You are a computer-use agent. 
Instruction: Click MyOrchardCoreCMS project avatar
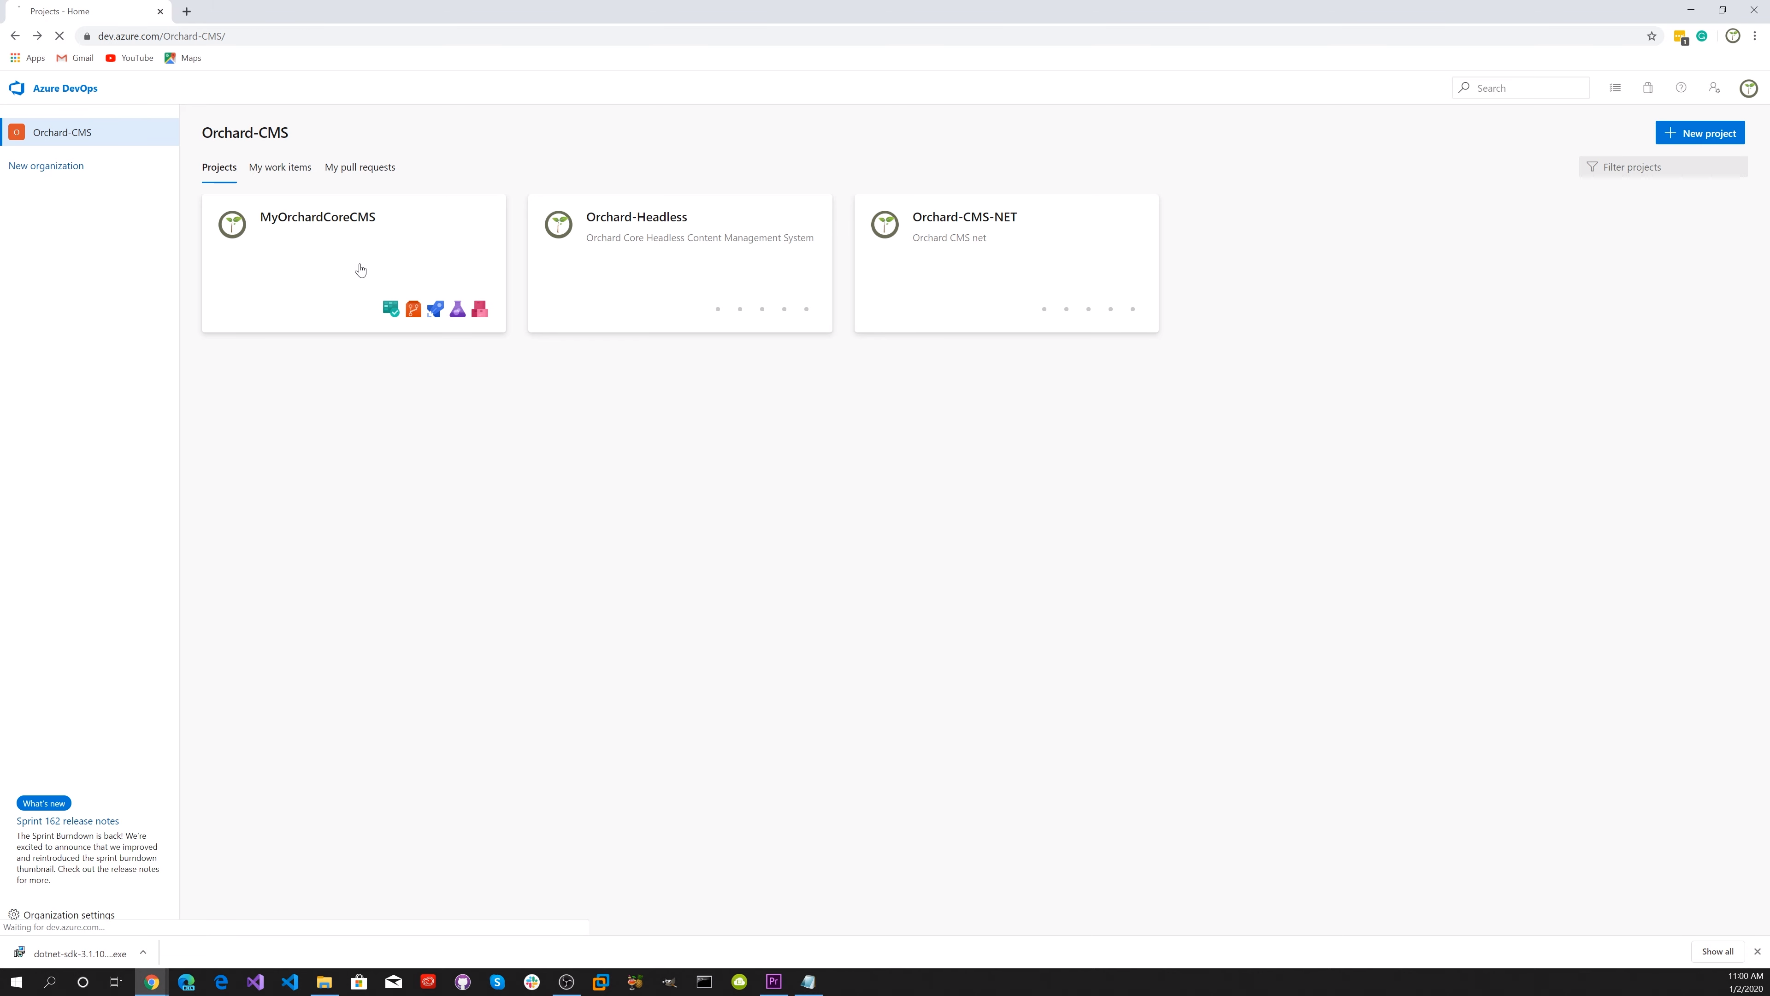pyautogui.click(x=232, y=225)
